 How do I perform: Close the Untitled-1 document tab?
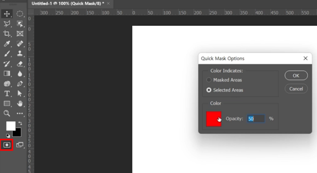109,3
